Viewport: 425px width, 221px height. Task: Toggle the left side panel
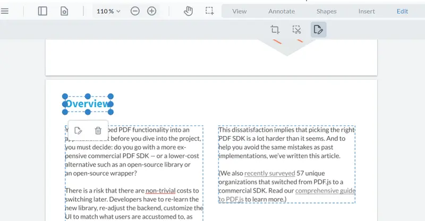pos(42,11)
